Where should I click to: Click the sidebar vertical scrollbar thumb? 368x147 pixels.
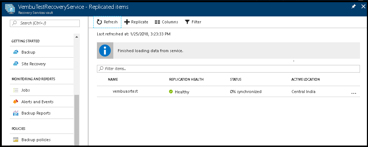pos(77,120)
